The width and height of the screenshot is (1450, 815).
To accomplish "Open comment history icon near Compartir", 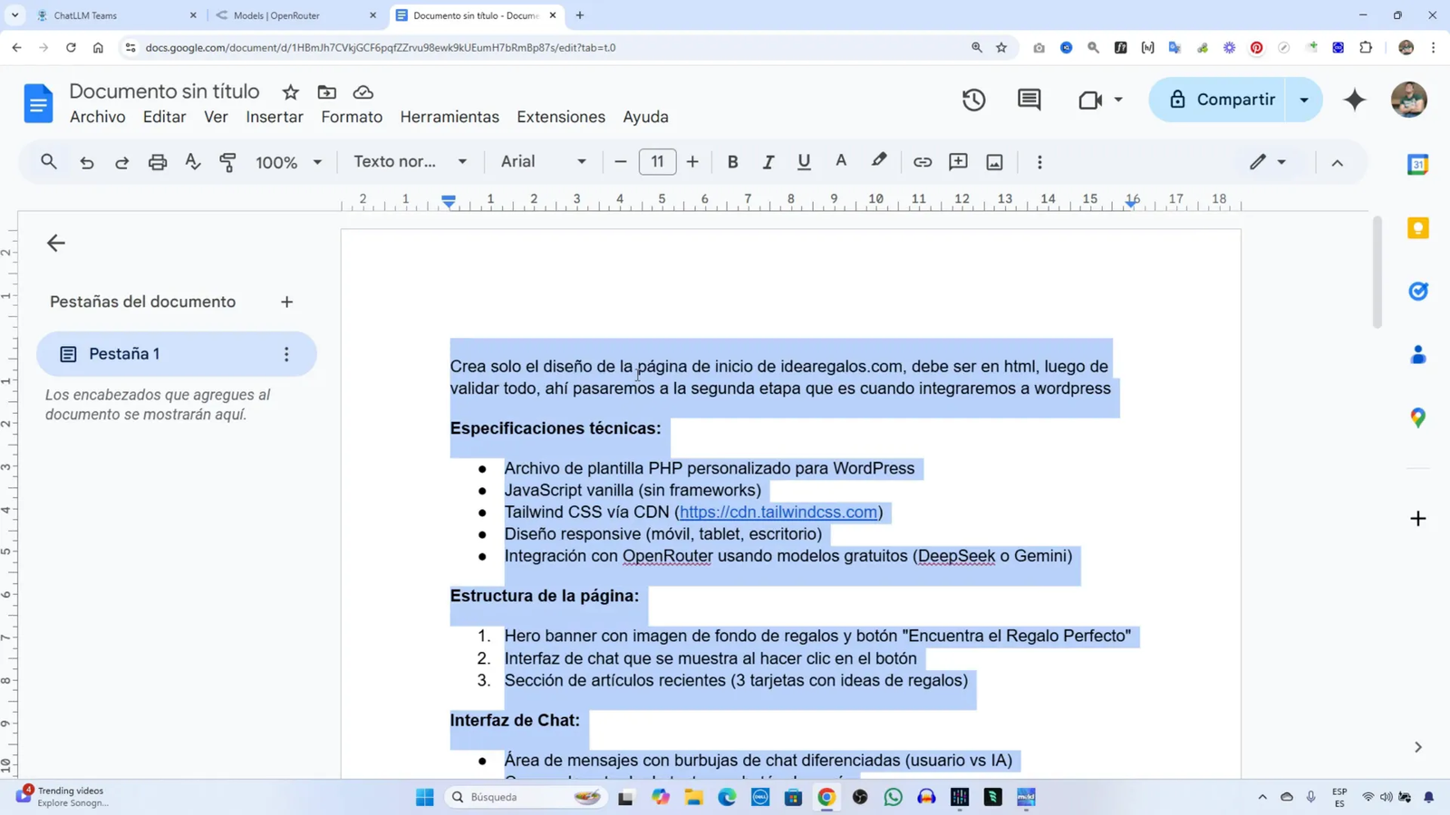I will pos(1029,100).
